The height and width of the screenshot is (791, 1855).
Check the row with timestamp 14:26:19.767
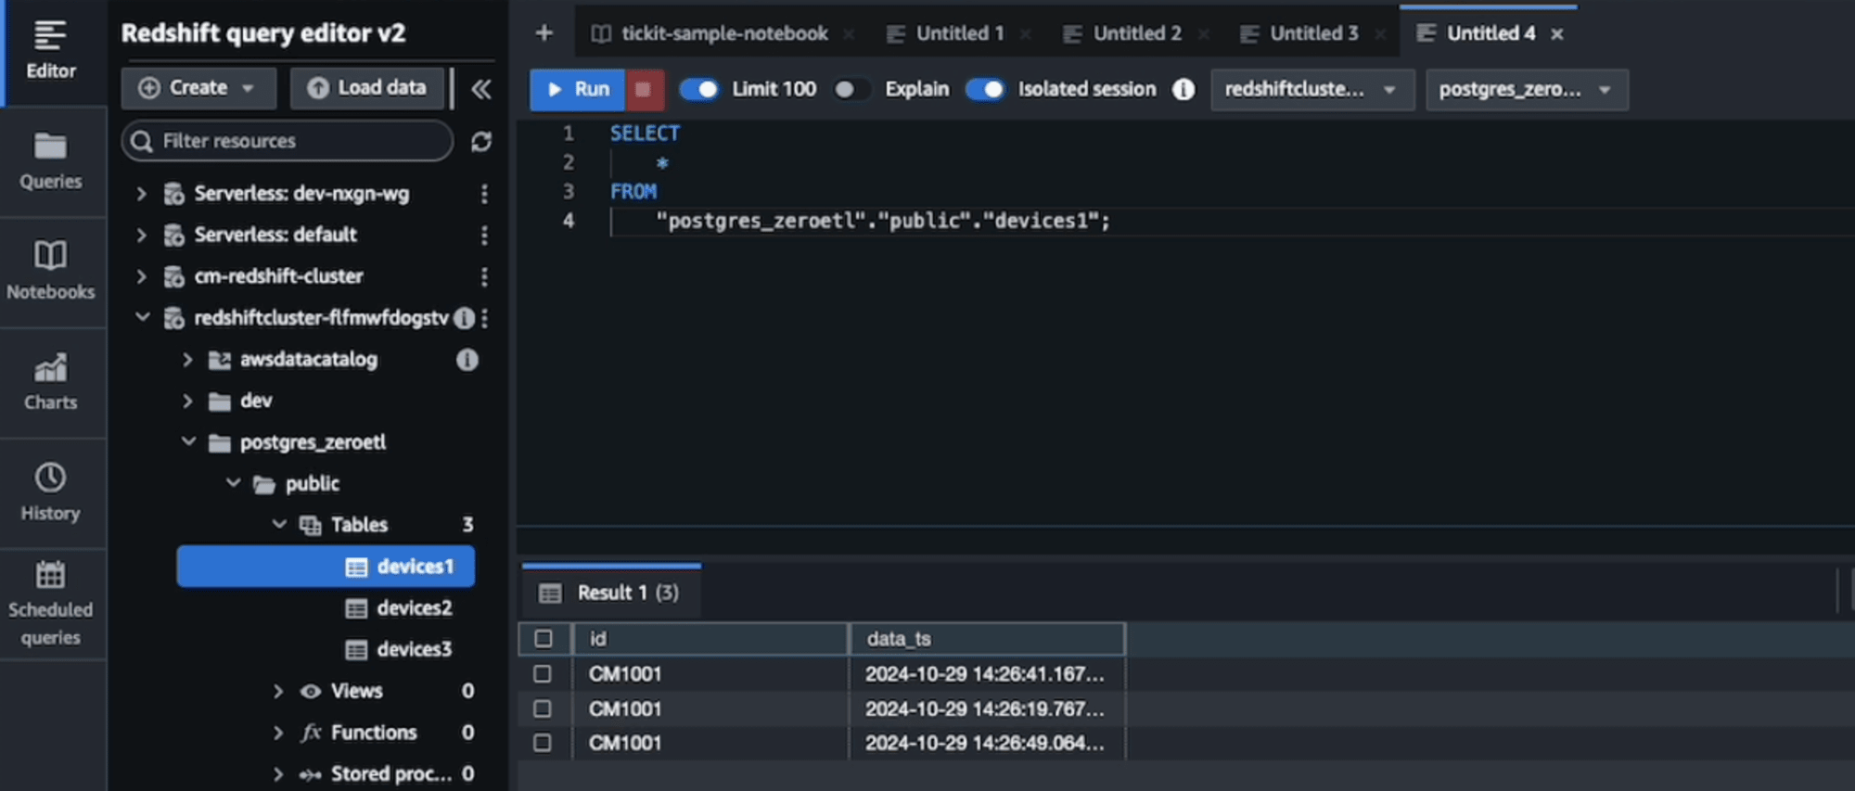coord(543,709)
